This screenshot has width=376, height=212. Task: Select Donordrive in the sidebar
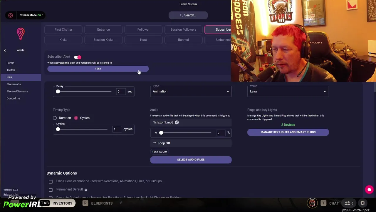[x=21, y=98]
